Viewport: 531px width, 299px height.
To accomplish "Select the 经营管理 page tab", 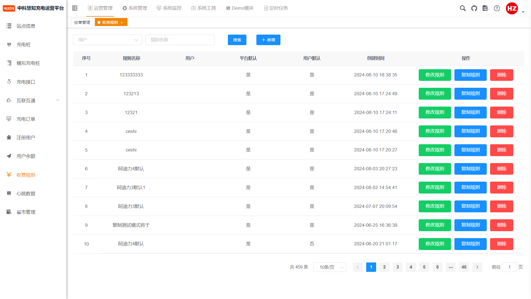I will pyautogui.click(x=82, y=22).
